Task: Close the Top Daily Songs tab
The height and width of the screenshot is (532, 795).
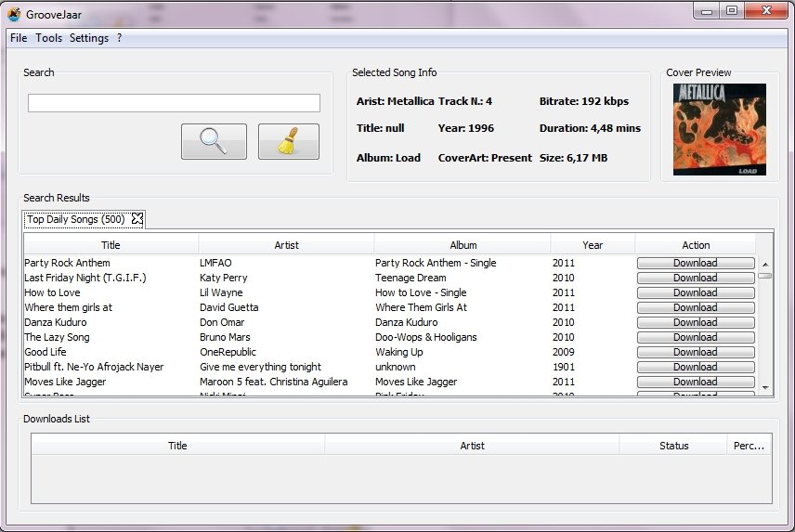Action: (137, 219)
